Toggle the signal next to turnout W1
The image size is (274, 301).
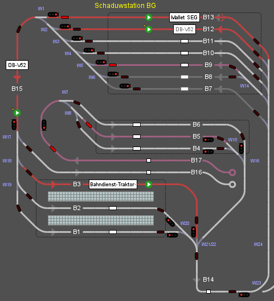tap(53, 14)
